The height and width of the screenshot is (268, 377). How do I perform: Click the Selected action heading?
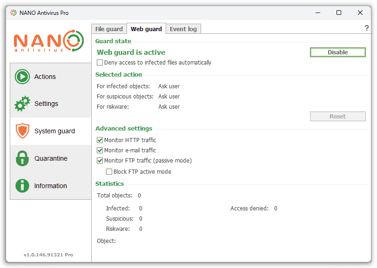point(119,75)
